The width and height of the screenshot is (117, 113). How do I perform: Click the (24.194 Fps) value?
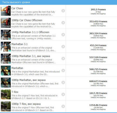(98, 108)
